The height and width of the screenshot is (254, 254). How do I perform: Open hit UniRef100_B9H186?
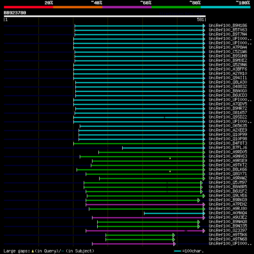228,26
